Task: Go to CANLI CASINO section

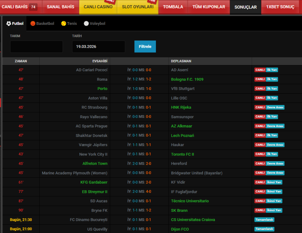Action: coord(98,7)
